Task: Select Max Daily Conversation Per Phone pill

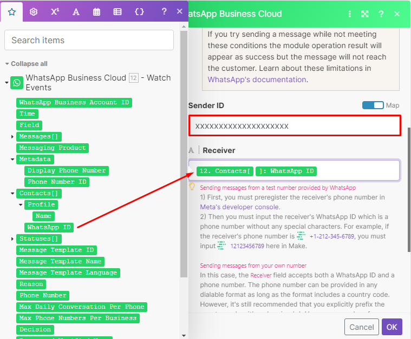Action: pos(82,307)
